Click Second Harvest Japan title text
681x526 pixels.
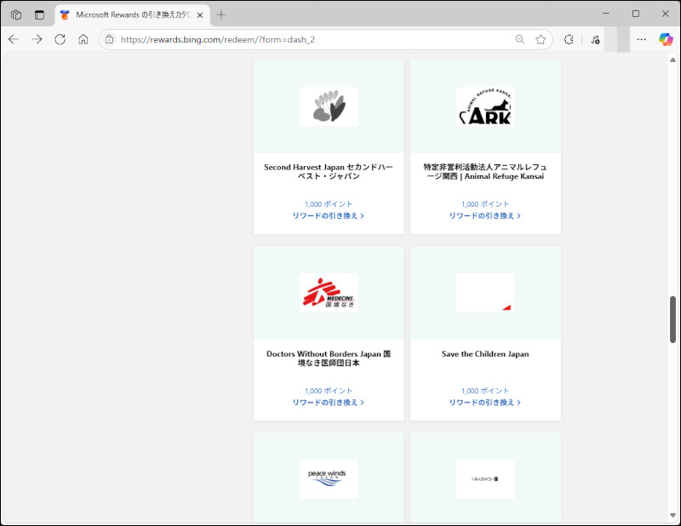click(x=329, y=172)
